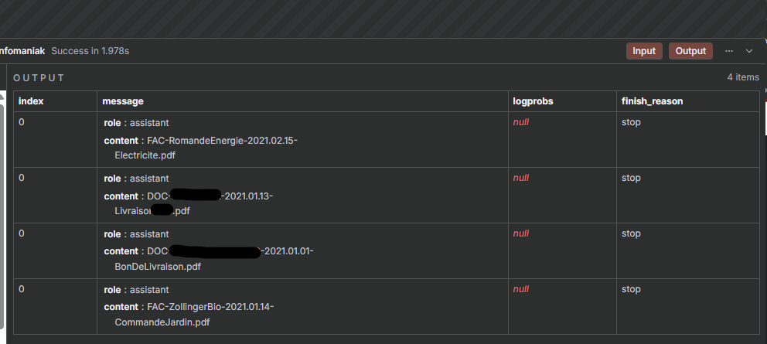Click the stop value in the last row

[x=631, y=289]
